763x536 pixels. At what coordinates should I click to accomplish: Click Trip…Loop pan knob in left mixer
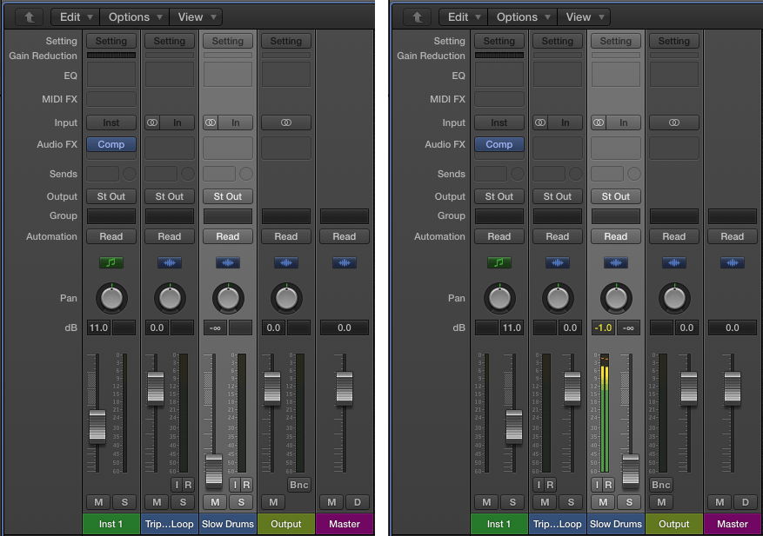[170, 298]
